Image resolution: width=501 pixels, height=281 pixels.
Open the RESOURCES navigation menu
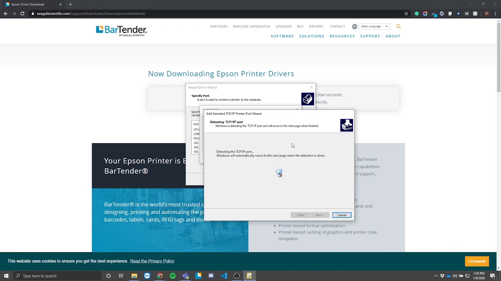(x=342, y=36)
